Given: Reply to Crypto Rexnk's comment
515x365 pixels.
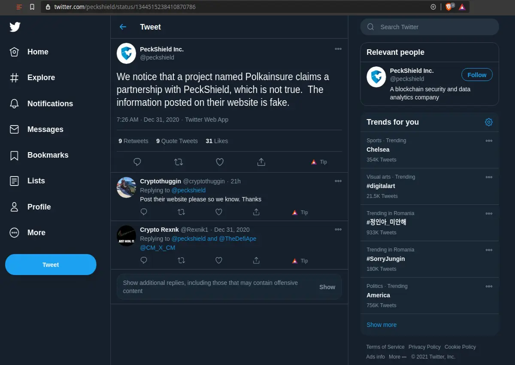Looking at the screenshot, I should point(144,260).
